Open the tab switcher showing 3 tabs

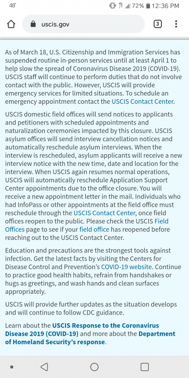(158, 24)
